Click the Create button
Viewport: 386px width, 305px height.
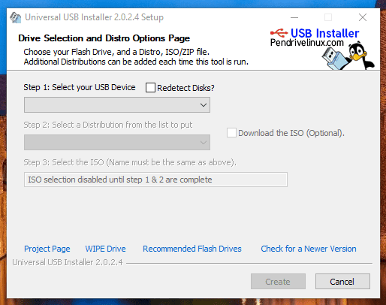click(278, 282)
